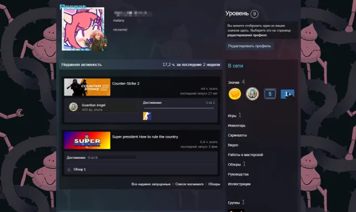
Task: Open the редактирования профиля link
Action: (x=247, y=36)
